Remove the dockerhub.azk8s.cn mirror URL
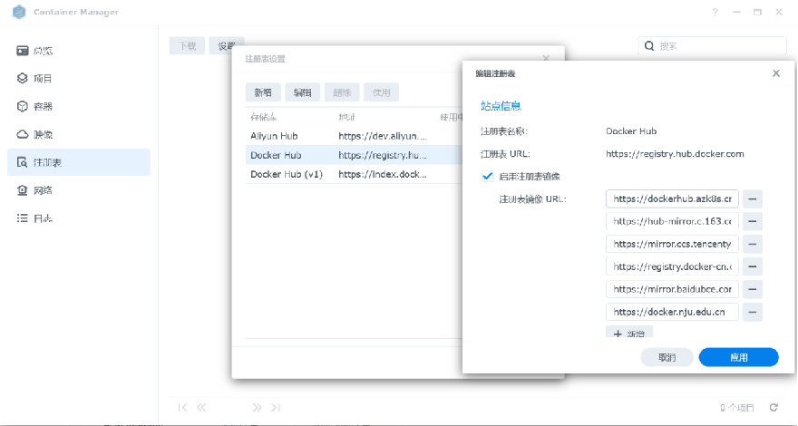Viewport: 798px width, 426px height. point(753,198)
